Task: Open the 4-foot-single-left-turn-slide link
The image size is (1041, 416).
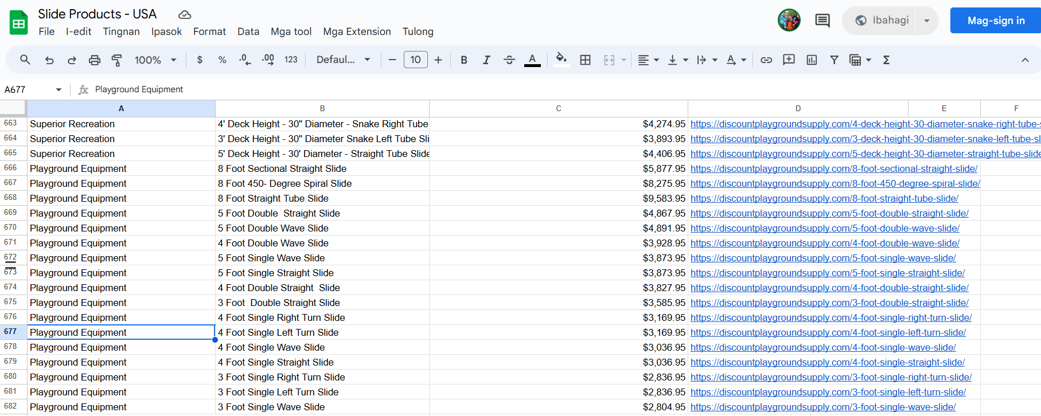Action: tap(828, 332)
